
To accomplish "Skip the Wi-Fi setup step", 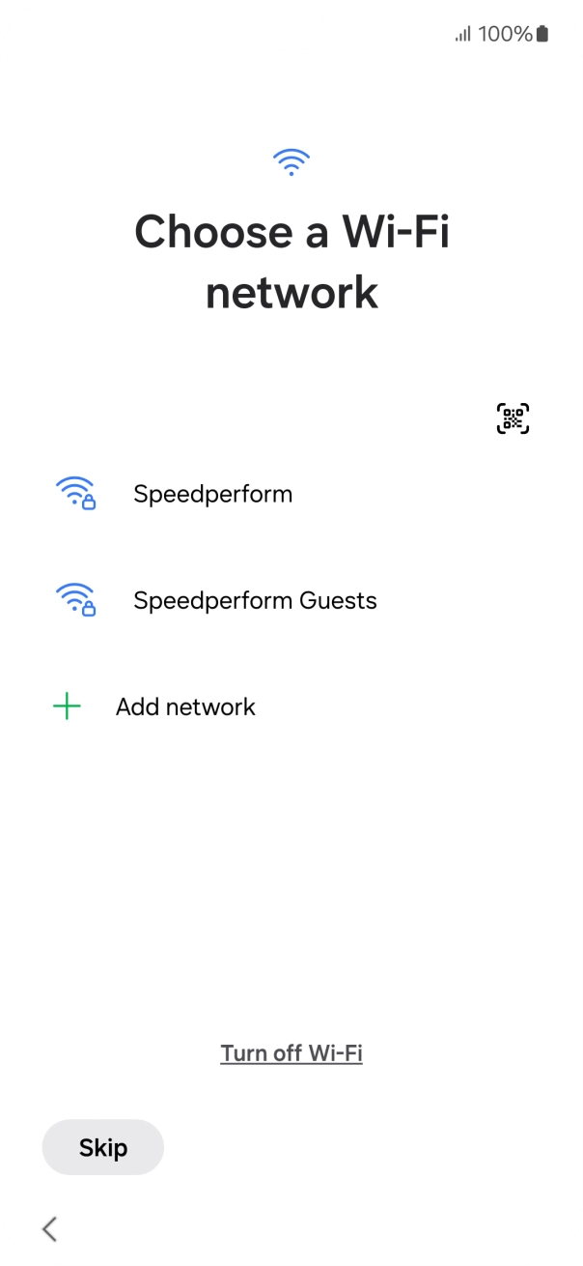I will [x=102, y=1147].
